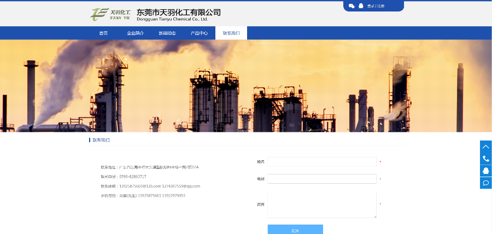492x234 pixels.
Task: Open the 企业简介 company profile menu
Action: (x=135, y=33)
